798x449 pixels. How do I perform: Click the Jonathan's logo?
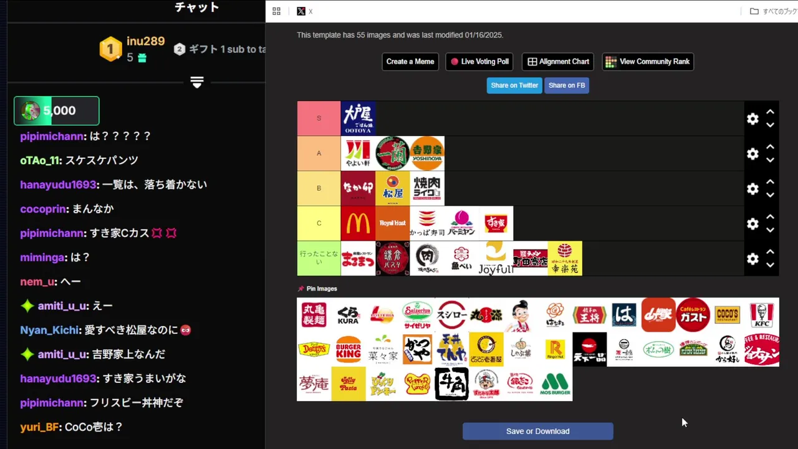(x=761, y=349)
